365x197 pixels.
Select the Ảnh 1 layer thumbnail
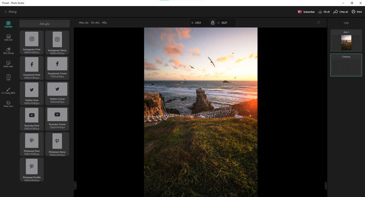click(346, 41)
